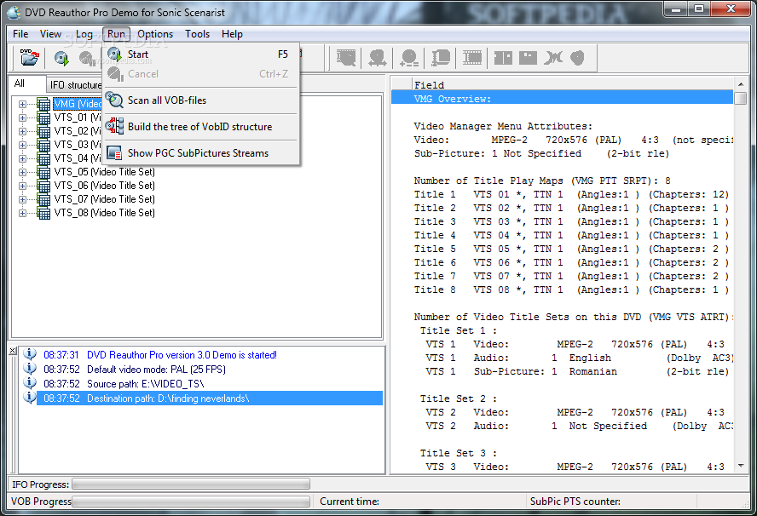
Task: Click the disabled film frame toolbar icon
Action: 472,57
